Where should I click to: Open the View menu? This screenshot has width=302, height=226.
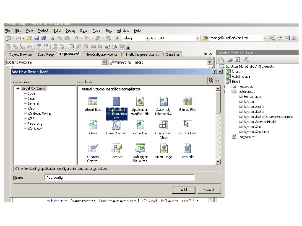[x=29, y=31]
